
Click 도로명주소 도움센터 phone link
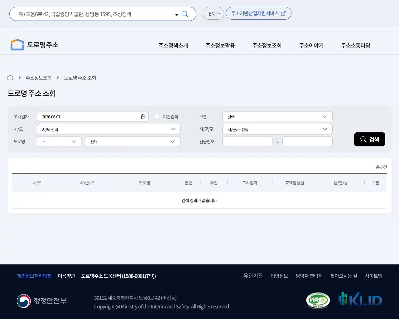pos(118,276)
